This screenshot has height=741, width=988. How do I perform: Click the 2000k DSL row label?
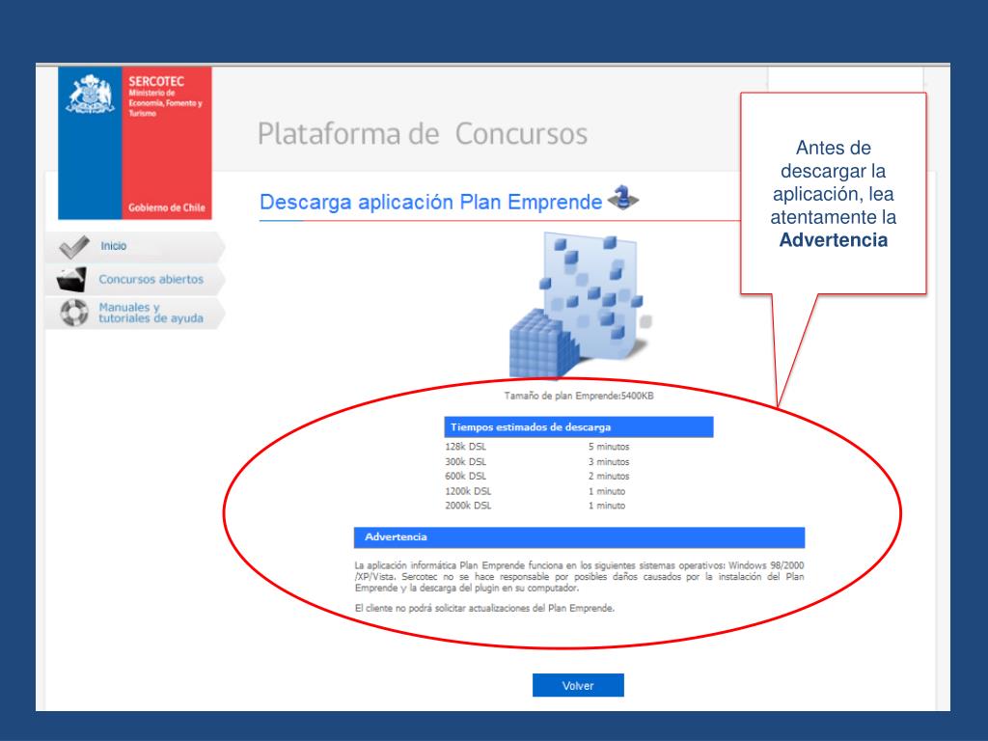[468, 506]
